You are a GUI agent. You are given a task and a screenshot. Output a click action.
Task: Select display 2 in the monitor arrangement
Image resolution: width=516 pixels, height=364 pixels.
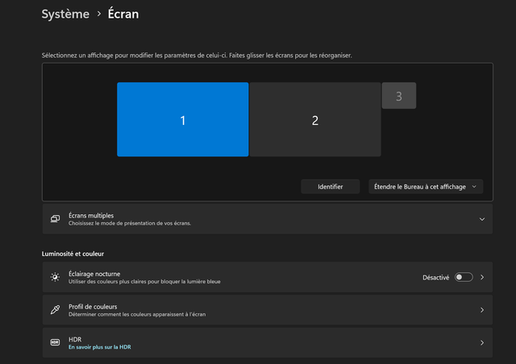(x=315, y=119)
